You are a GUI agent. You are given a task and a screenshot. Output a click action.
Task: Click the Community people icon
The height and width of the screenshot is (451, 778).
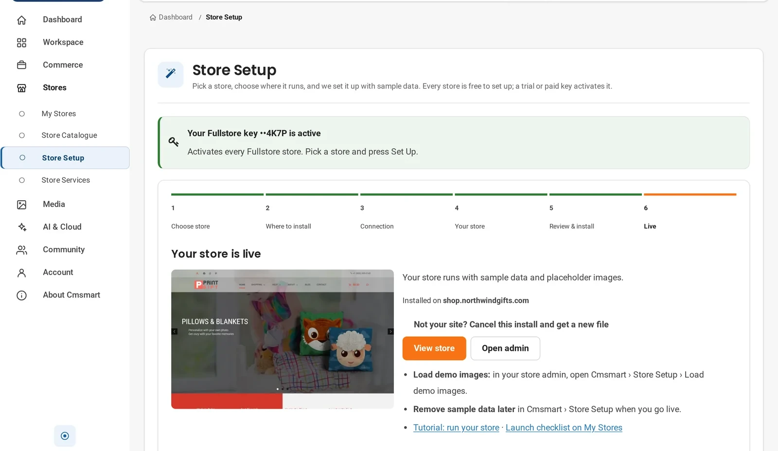tap(21, 250)
